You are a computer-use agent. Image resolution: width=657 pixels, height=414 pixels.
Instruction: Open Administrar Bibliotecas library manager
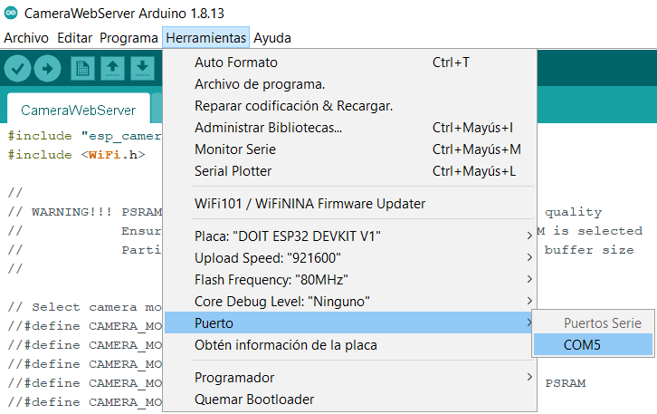268,128
